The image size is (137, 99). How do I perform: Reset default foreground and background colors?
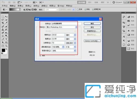2,53
